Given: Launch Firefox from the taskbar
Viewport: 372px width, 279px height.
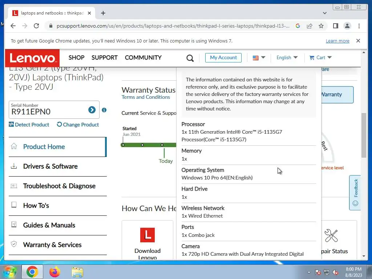Looking at the screenshot, I should (54, 272).
